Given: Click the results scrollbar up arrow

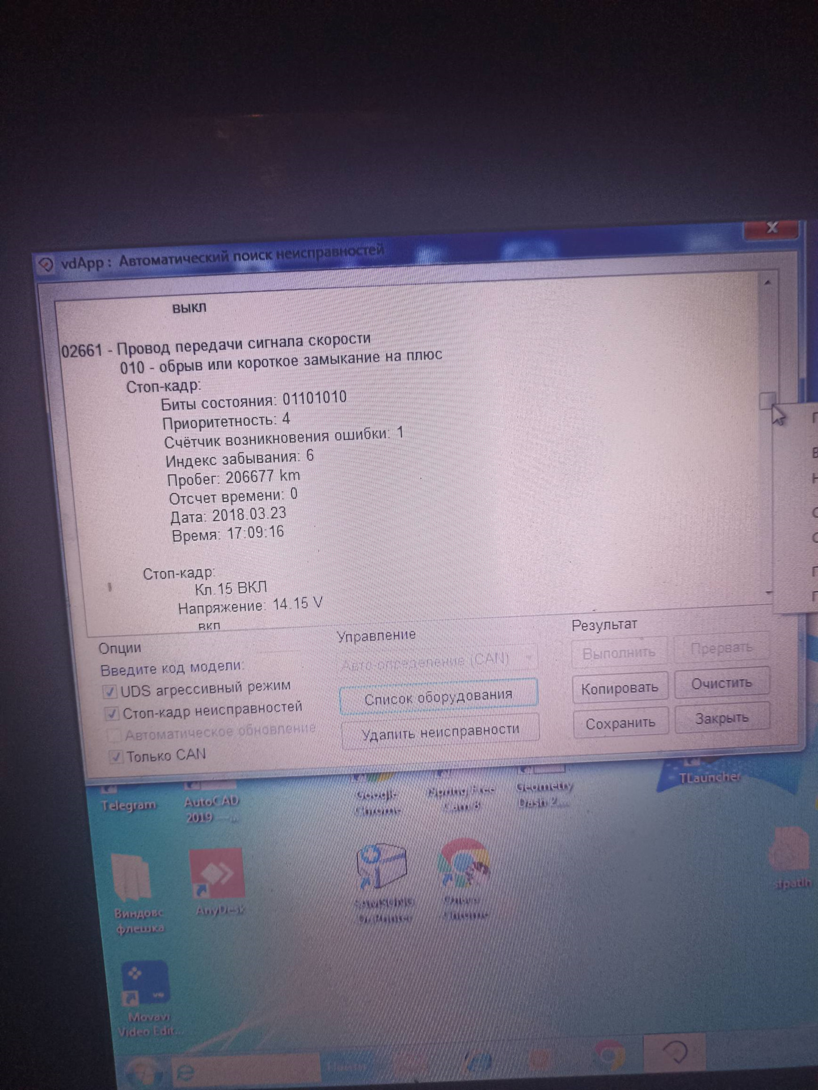Looking at the screenshot, I should [768, 282].
